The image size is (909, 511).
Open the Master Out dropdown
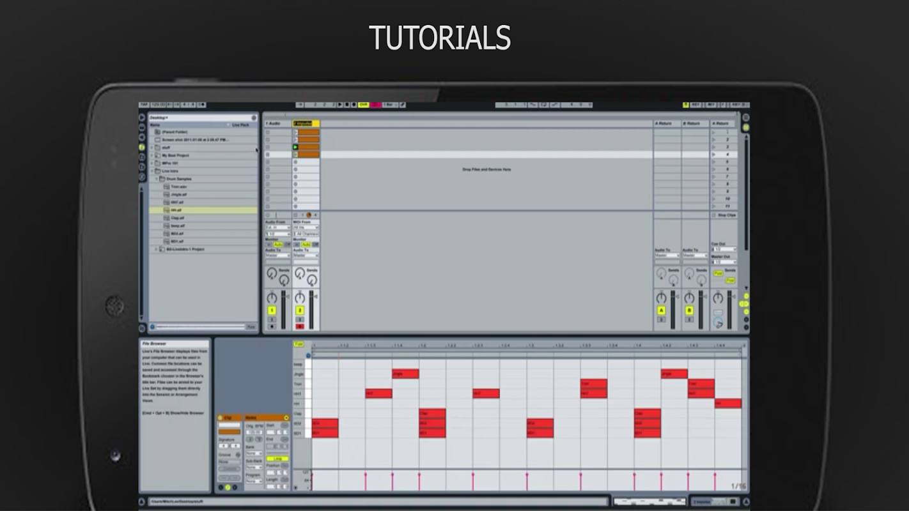[724, 262]
